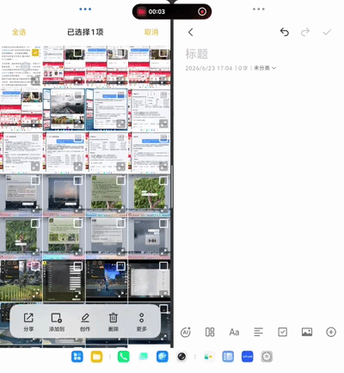Tick the checkbox on the dark settings list screenshot
The image size is (344, 373).
(77, 266)
